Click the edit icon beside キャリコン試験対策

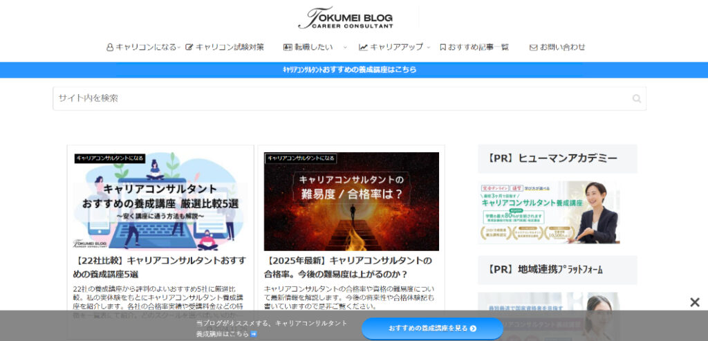189,48
